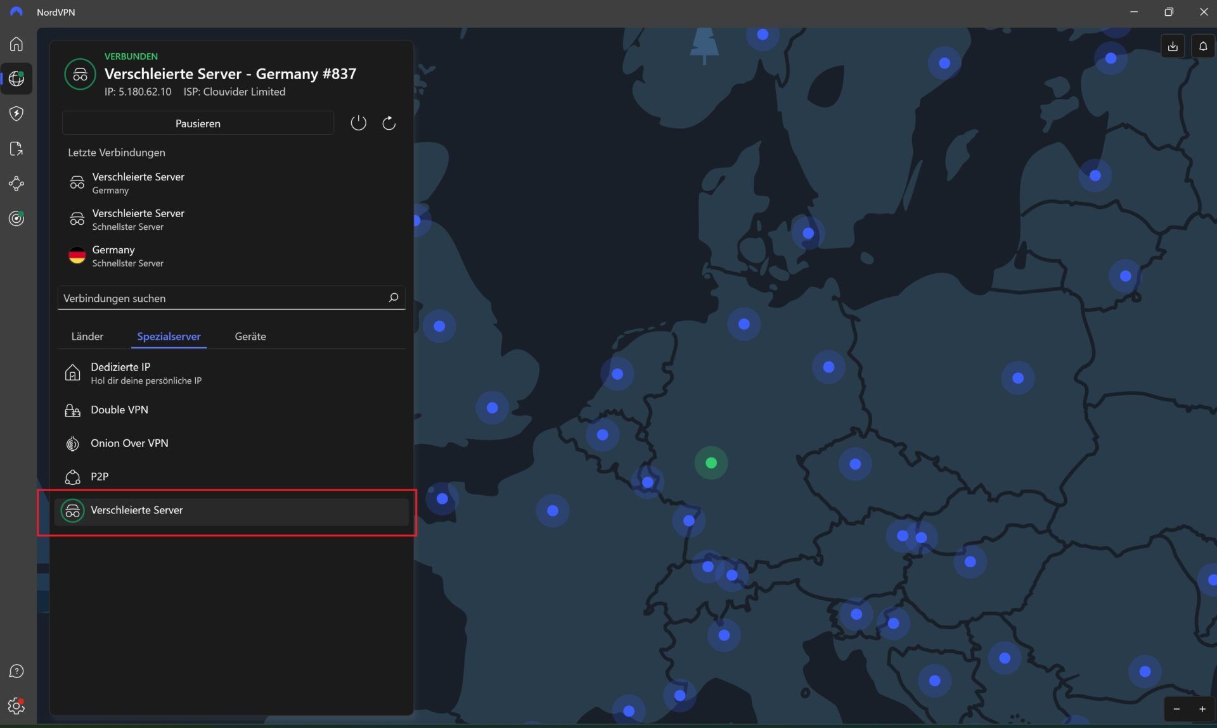Click the connected obfuscated server status icon

point(80,74)
